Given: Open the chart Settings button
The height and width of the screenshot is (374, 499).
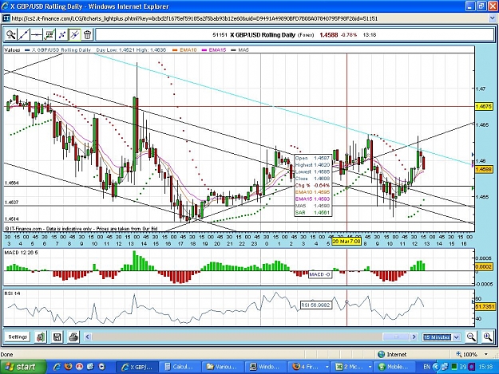Looking at the screenshot, I should point(18,337).
